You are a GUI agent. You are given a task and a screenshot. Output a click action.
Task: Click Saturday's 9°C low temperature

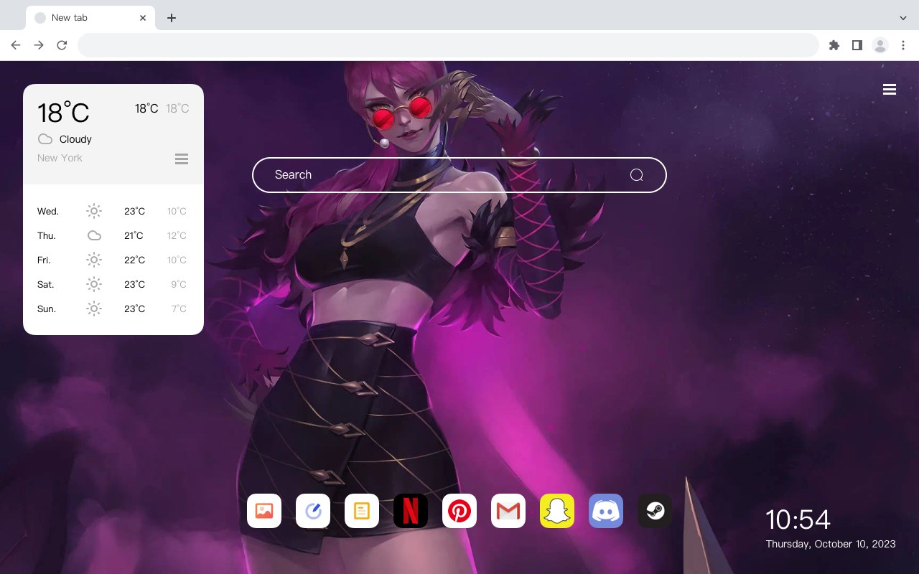[179, 284]
